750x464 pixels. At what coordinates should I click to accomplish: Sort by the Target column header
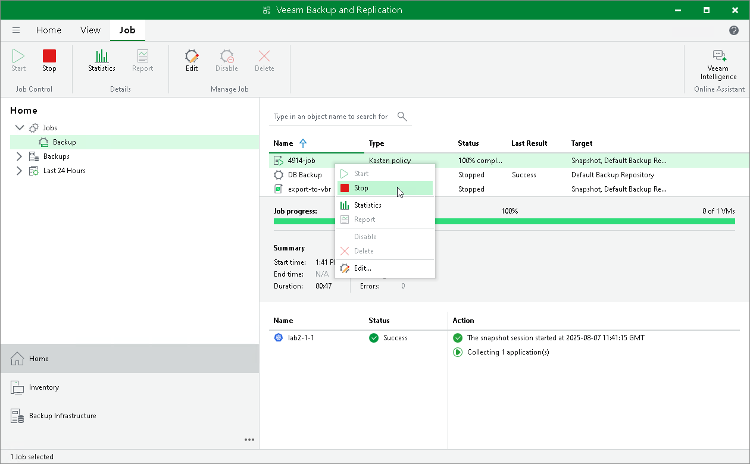click(582, 143)
